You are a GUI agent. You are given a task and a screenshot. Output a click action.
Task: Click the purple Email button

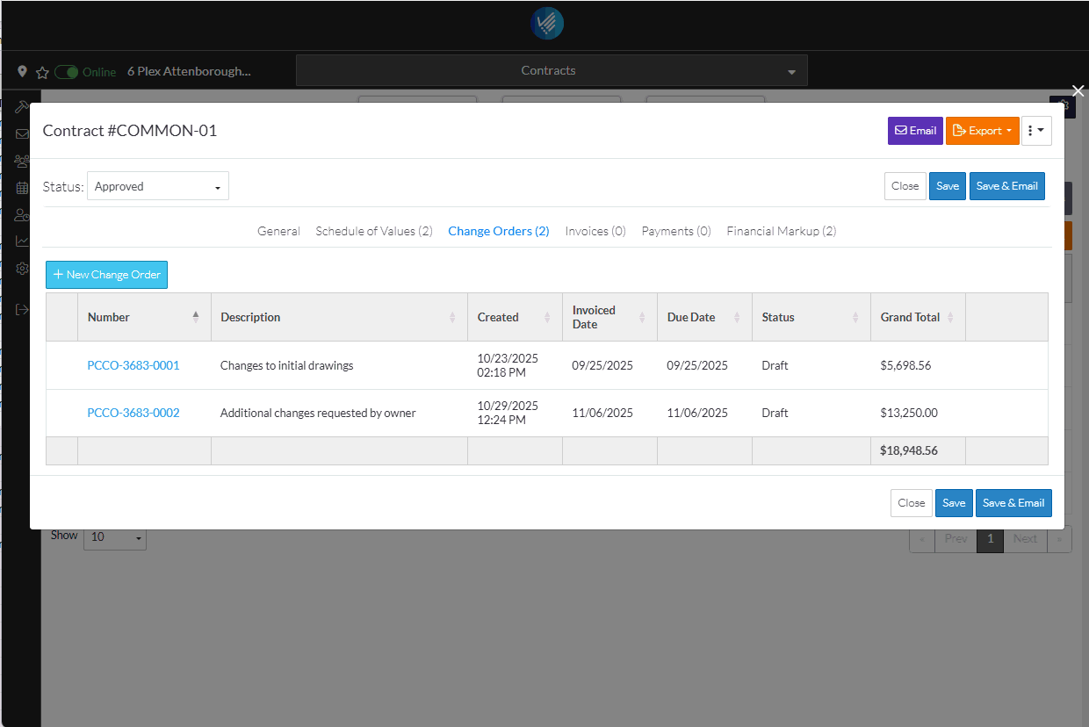coord(914,131)
